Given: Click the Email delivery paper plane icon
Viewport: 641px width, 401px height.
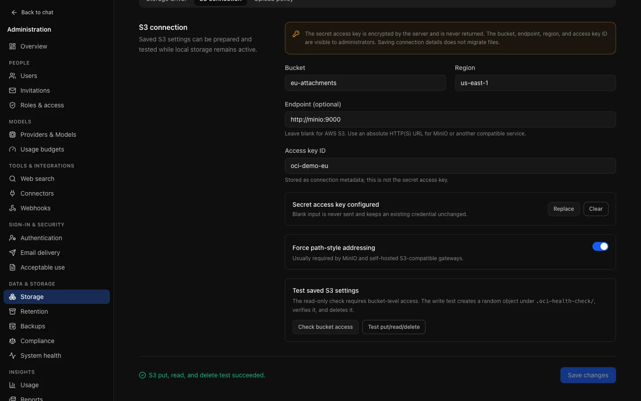Looking at the screenshot, I should (x=12, y=253).
